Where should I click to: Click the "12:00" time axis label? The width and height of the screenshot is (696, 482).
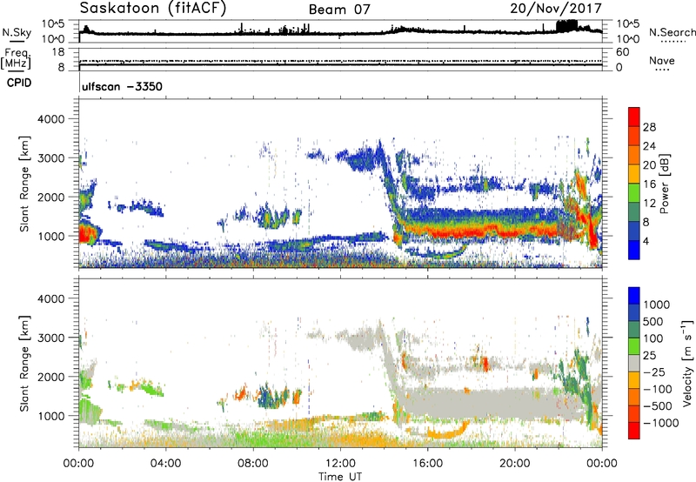340,464
